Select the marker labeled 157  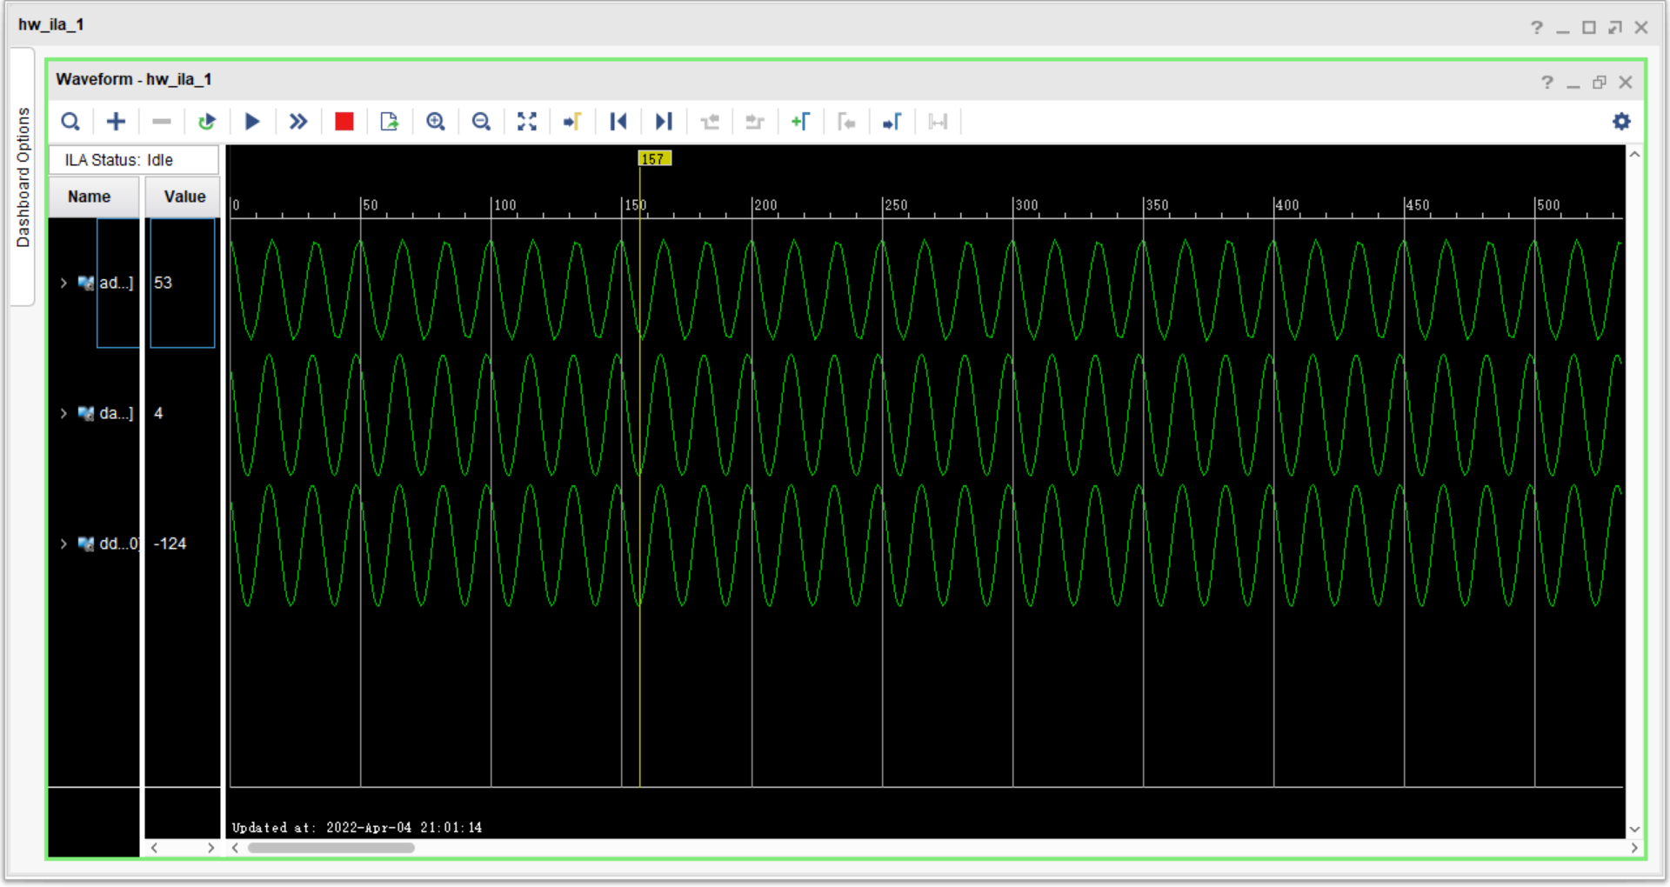tap(653, 159)
